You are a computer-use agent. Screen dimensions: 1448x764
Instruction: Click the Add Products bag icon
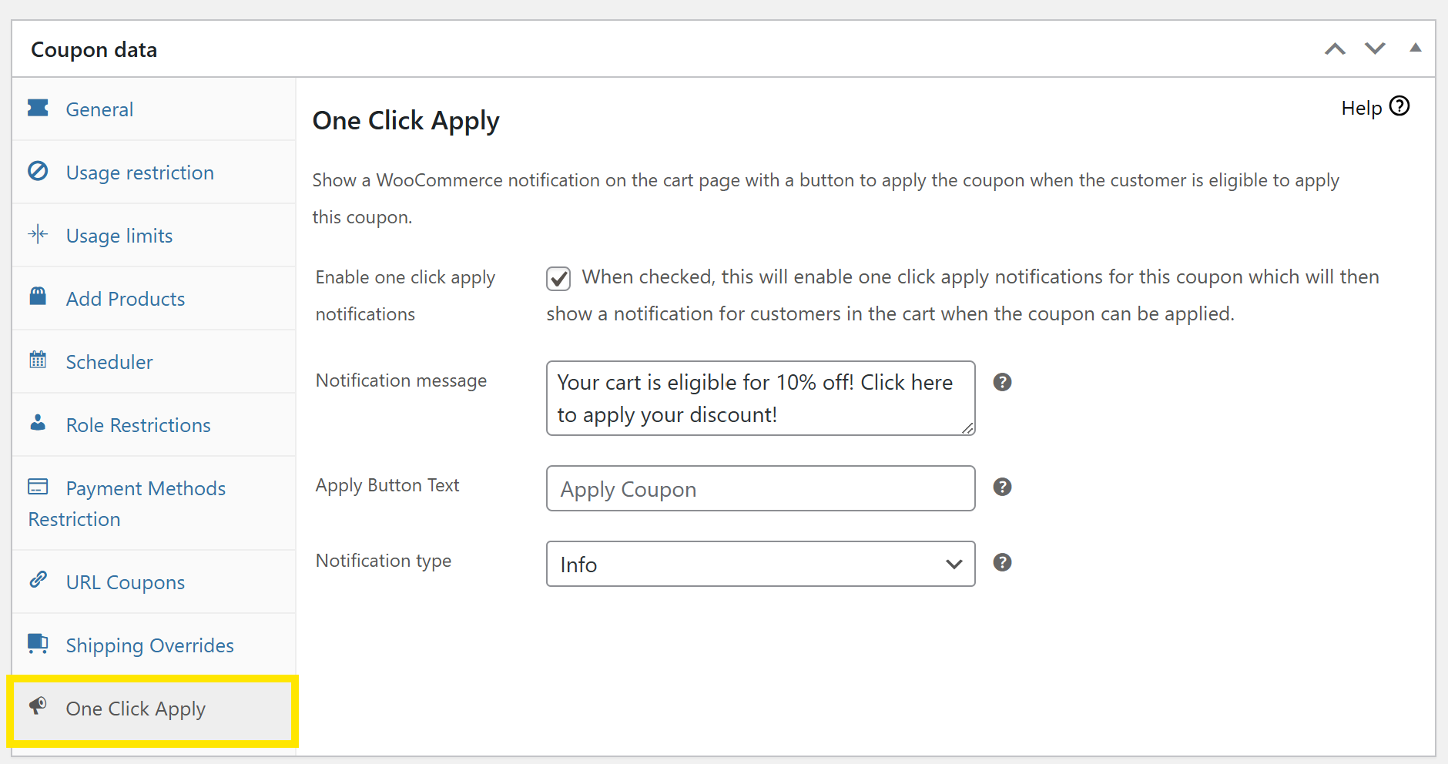[38, 297]
